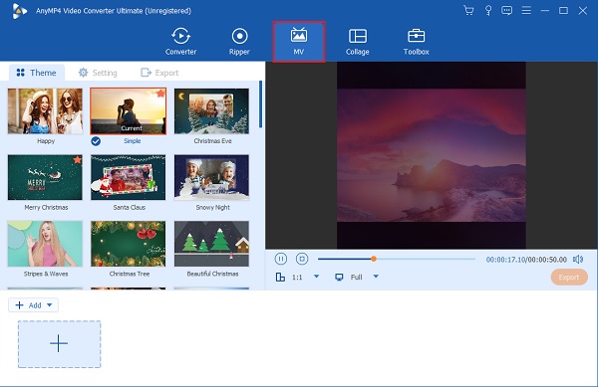This screenshot has height=387, width=598.
Task: Expand the 1:1 aspect ratio dropdown
Action: [x=316, y=277]
